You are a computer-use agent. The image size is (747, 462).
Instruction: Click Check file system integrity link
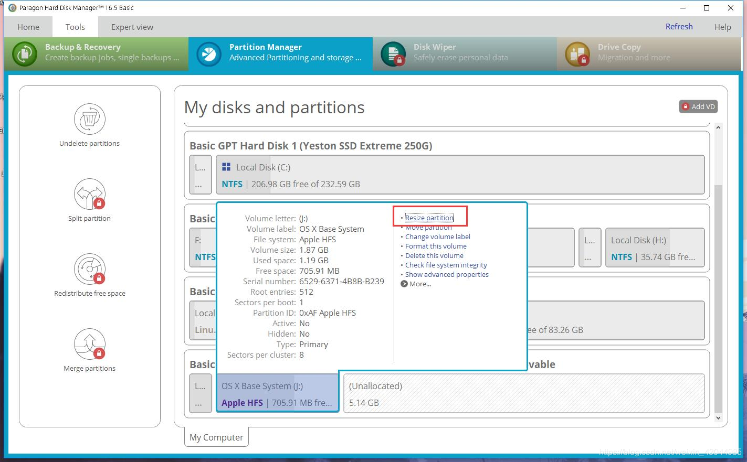click(446, 265)
